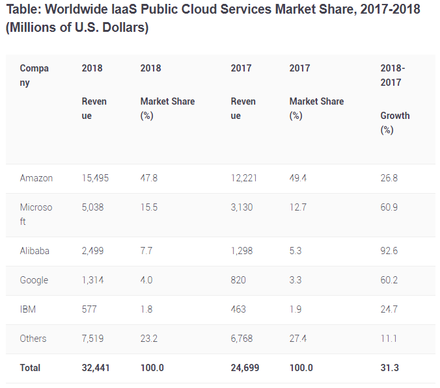Select the Microsoft row label

(36, 214)
